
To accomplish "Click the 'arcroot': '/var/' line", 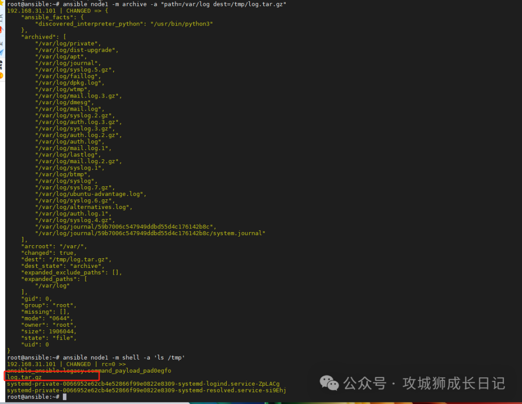I will [54, 246].
